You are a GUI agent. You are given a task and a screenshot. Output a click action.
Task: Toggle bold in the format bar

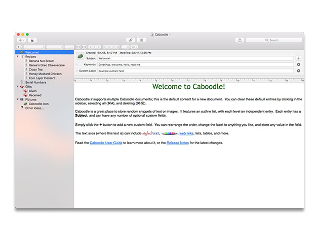[90, 47]
